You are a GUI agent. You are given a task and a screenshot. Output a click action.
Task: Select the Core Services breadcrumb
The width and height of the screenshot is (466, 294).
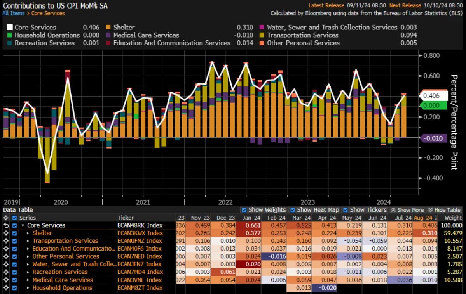[x=48, y=13]
